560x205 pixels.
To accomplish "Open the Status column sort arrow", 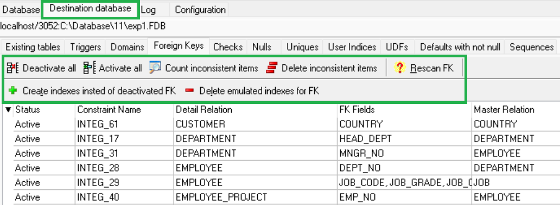I will point(8,110).
